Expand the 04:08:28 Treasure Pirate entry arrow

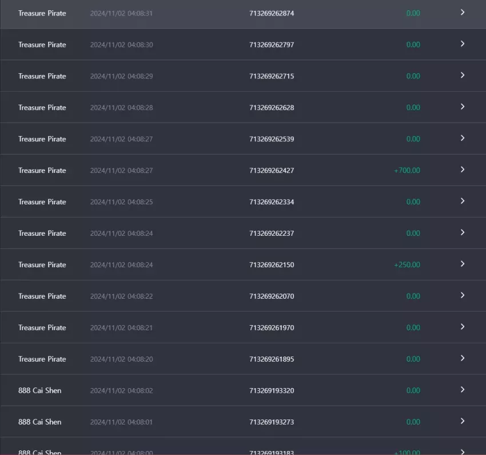(x=462, y=106)
